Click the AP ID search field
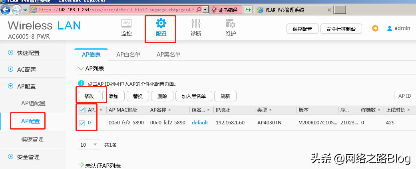The width and height of the screenshot is (416, 169). click(404, 96)
